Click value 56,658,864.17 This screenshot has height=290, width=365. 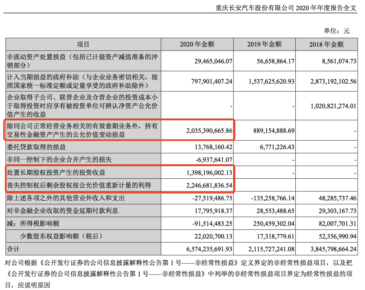(275, 61)
